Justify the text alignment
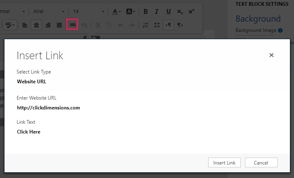294x178 pixels. 59,25
